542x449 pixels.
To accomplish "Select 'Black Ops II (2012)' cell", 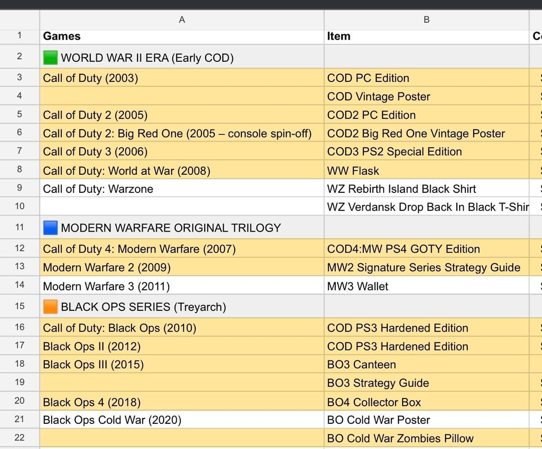I will (x=182, y=346).
